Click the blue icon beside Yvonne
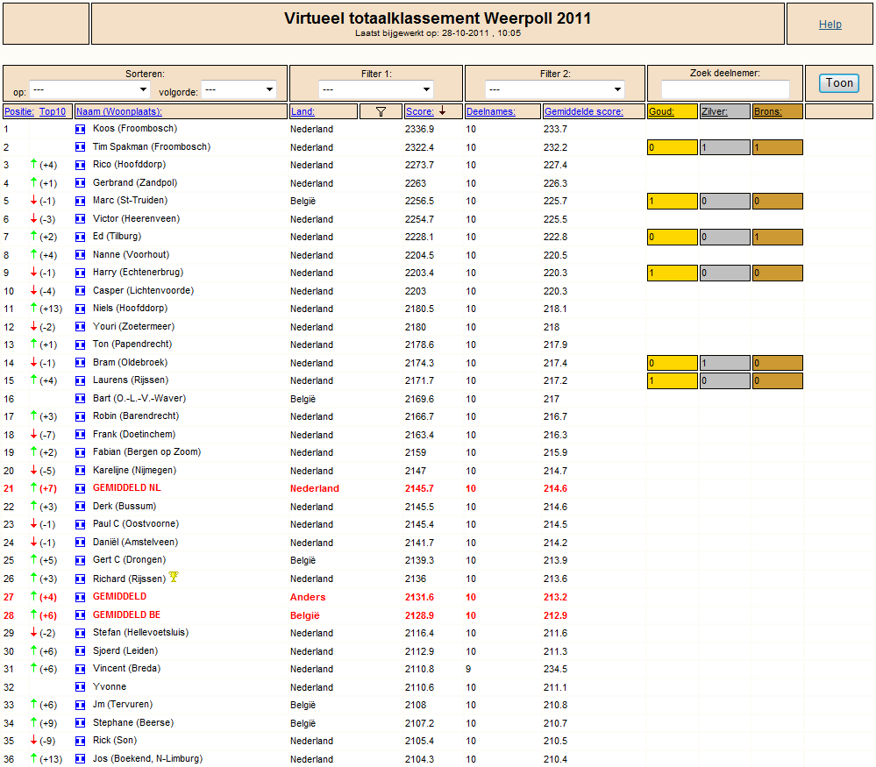 pyautogui.click(x=81, y=687)
